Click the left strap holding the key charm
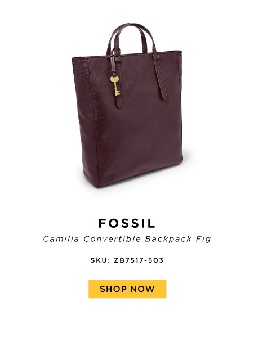The image size is (254, 338). click(116, 81)
